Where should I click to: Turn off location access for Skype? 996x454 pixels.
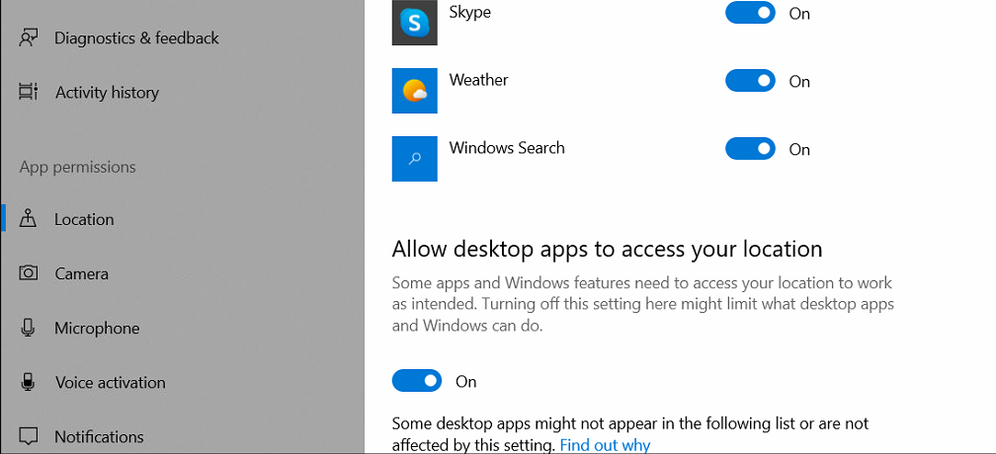click(x=750, y=13)
